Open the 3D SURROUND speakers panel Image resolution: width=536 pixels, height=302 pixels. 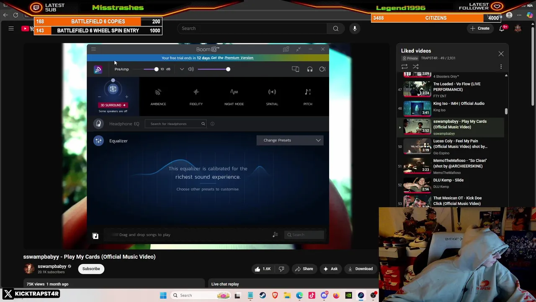[x=113, y=105]
